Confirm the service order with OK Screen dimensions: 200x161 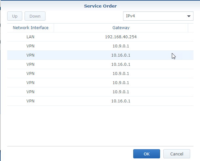click(x=146, y=154)
